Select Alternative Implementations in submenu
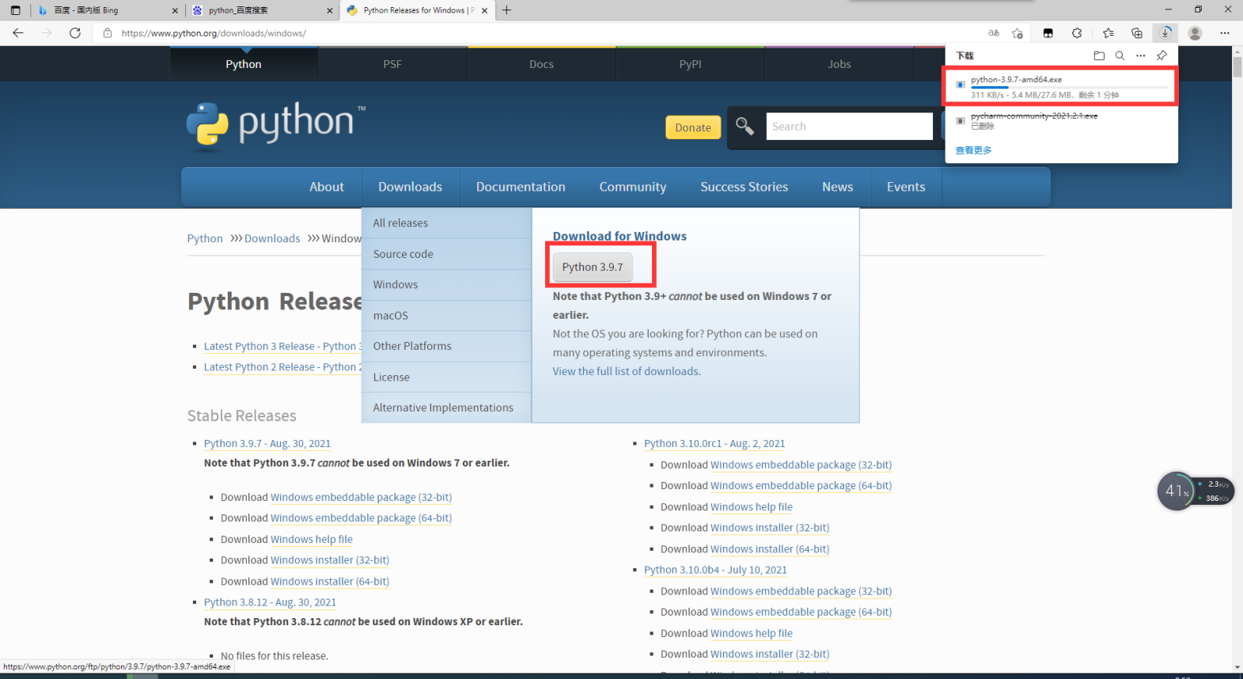The width and height of the screenshot is (1243, 679). coord(446,408)
